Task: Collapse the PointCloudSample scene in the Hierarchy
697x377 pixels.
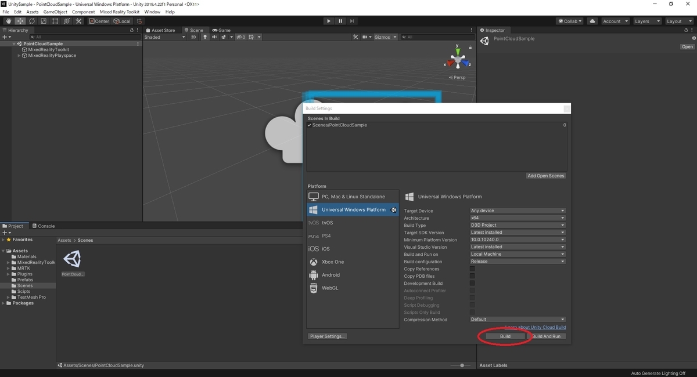Action: pos(14,44)
